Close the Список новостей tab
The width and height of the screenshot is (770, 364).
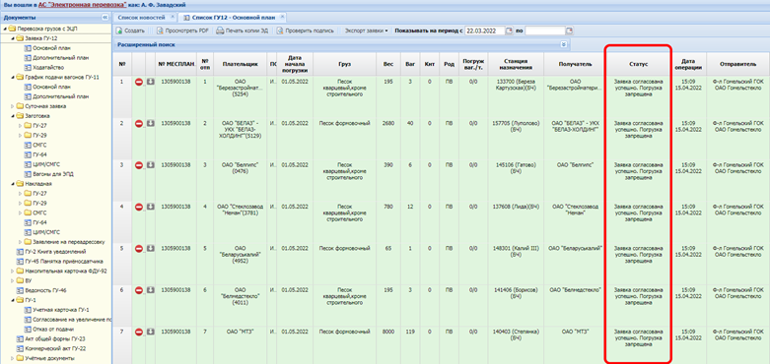point(172,17)
